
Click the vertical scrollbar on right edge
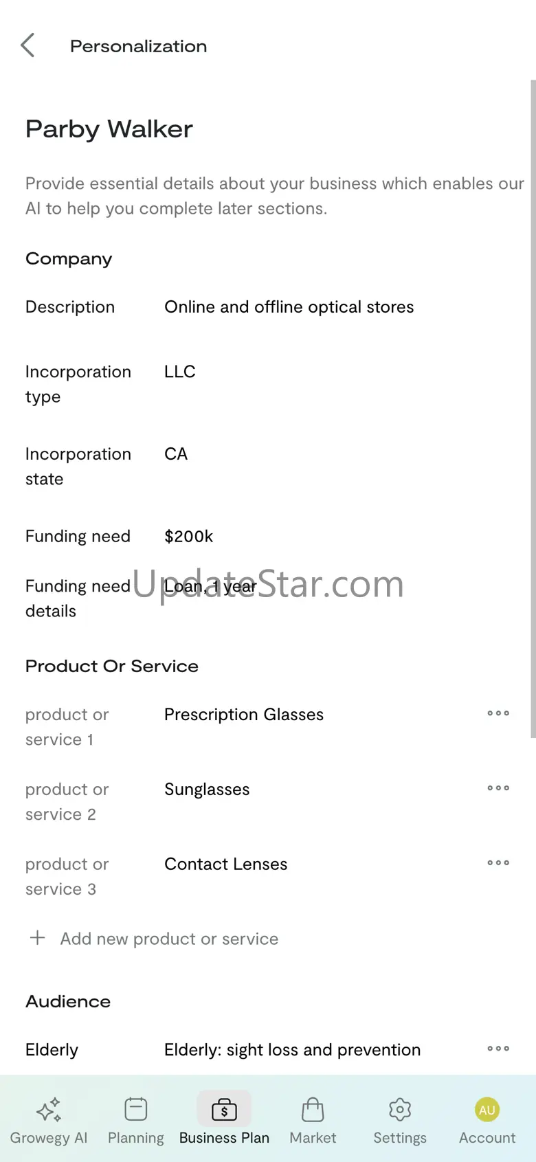tap(533, 409)
